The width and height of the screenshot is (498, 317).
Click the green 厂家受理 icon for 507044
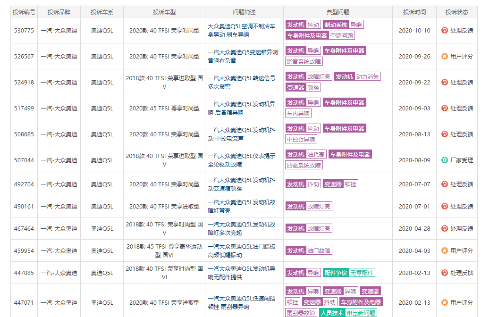pyautogui.click(x=444, y=160)
